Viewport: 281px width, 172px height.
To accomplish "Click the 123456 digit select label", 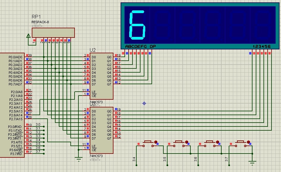I will [x=261, y=46].
